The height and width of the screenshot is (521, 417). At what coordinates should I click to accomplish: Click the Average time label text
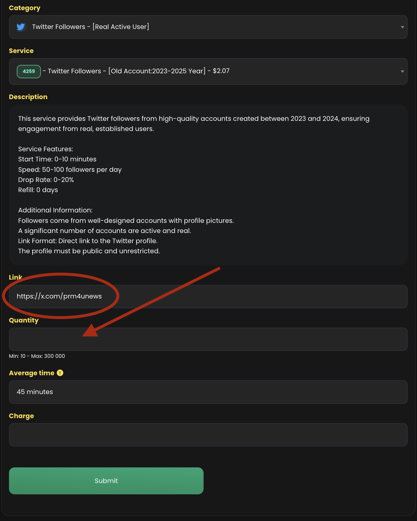point(32,373)
